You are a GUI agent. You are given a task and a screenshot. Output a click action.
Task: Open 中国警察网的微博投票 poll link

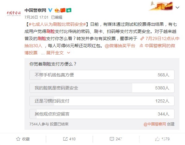coord(157,46)
